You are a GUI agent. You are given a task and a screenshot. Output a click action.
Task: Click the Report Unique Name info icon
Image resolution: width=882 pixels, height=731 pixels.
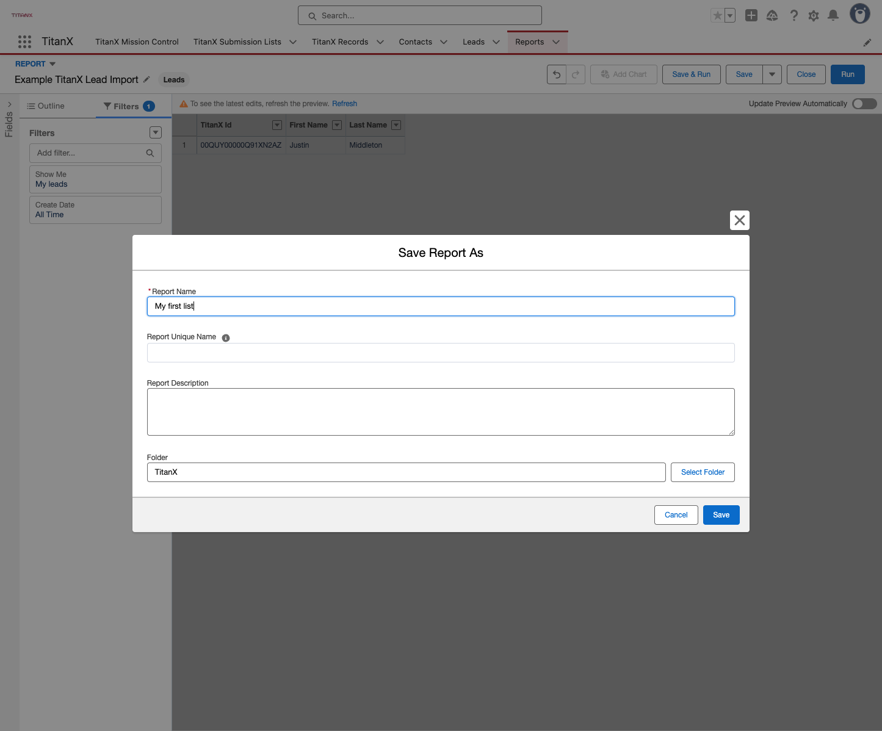click(226, 338)
